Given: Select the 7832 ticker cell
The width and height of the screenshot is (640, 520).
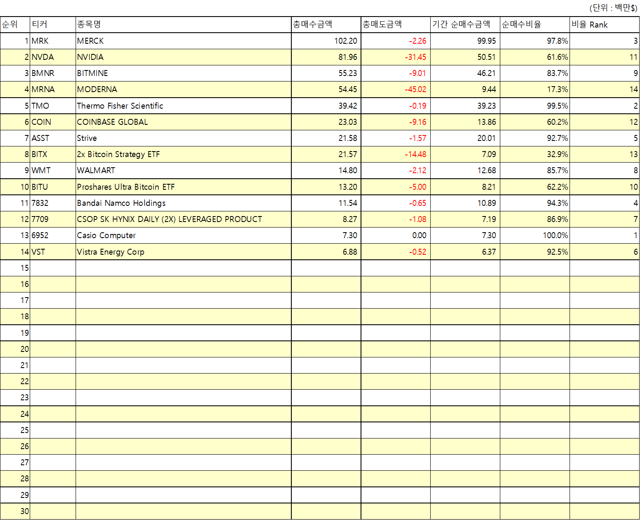Looking at the screenshot, I should 53,203.
